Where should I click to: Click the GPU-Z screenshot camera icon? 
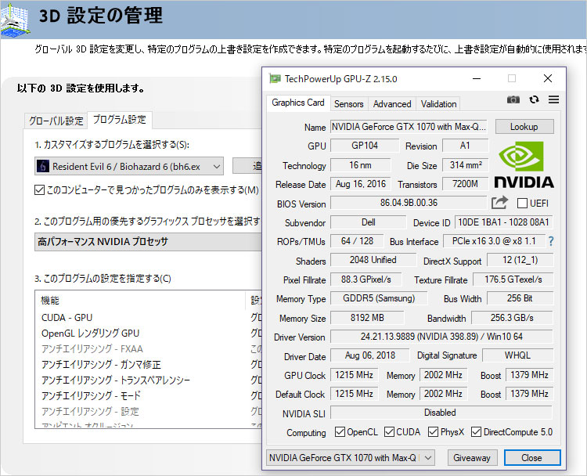click(x=513, y=99)
